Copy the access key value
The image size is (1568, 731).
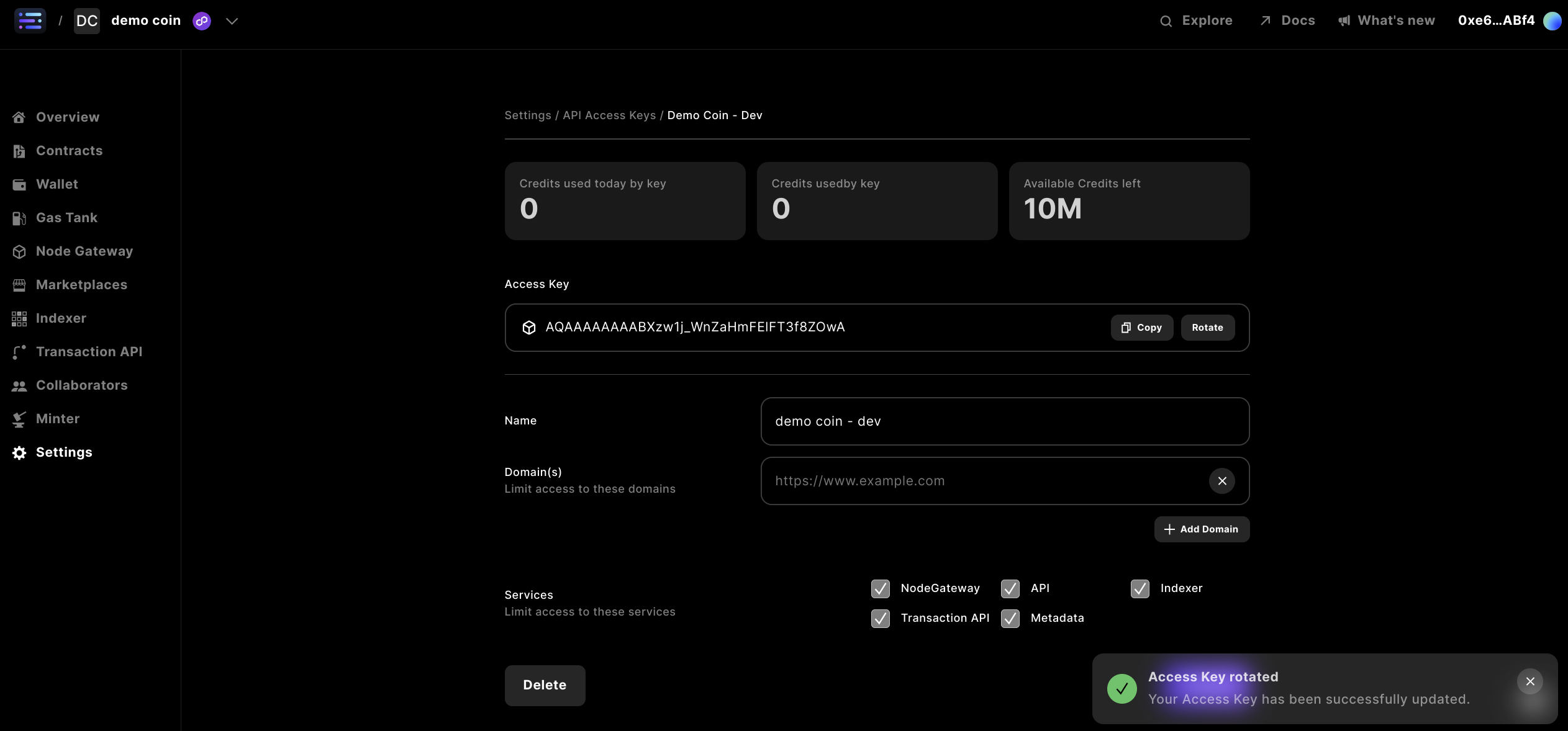tap(1141, 327)
